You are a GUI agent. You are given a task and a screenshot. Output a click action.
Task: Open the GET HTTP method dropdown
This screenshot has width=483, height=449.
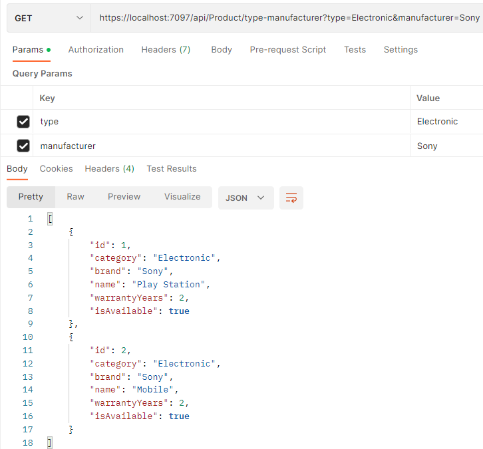pos(49,18)
